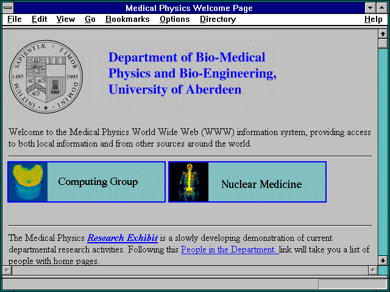
Task: Click the status bar progress field
Action: (x=352, y=284)
